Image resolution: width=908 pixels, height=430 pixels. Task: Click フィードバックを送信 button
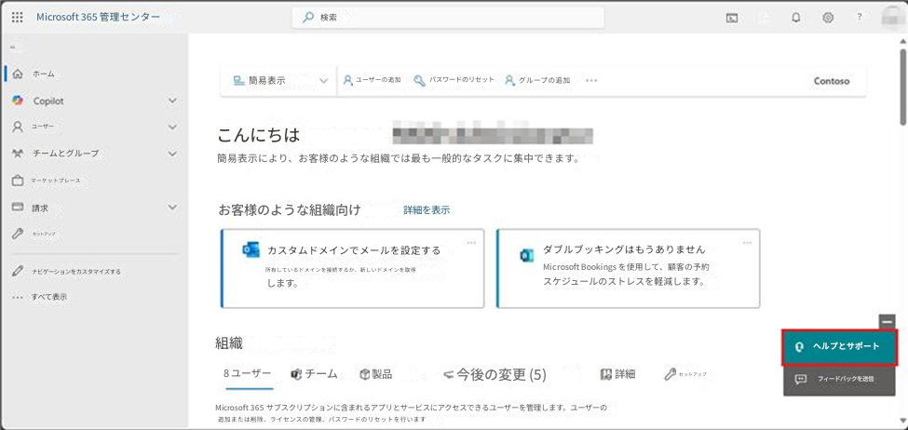click(x=840, y=380)
